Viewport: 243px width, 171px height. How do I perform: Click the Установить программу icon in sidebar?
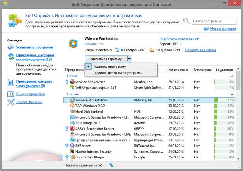tap(11, 47)
